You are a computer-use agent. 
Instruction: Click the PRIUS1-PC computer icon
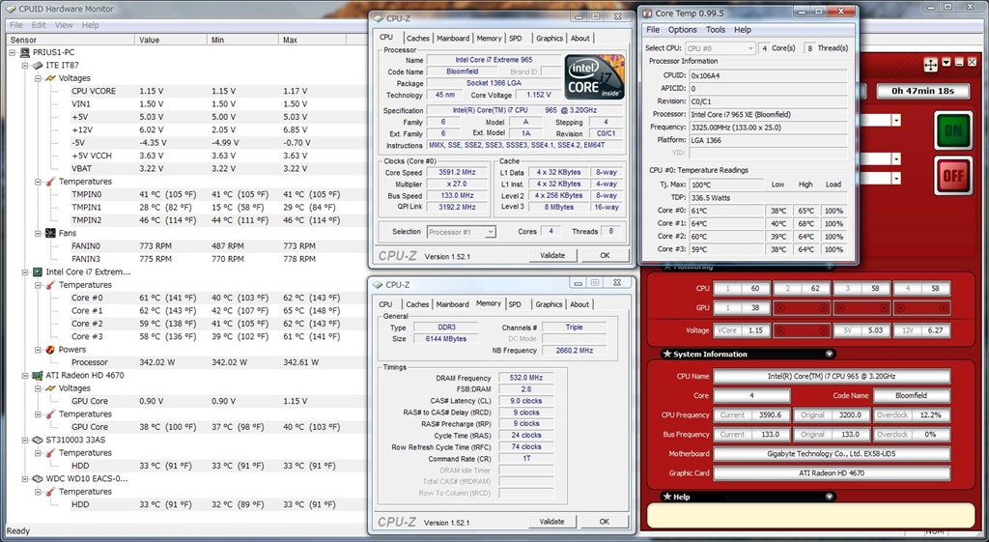point(25,52)
